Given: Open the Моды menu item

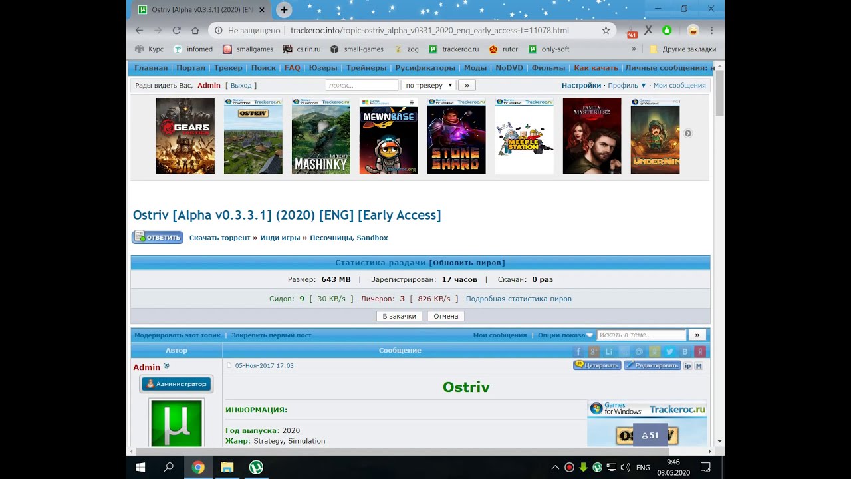Looking at the screenshot, I should (x=475, y=67).
